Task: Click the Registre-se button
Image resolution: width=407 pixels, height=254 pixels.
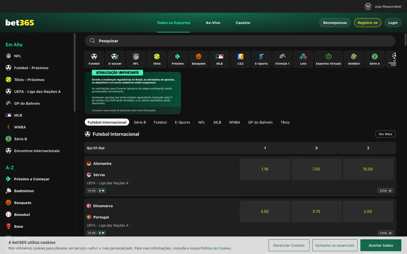Action: point(368,23)
